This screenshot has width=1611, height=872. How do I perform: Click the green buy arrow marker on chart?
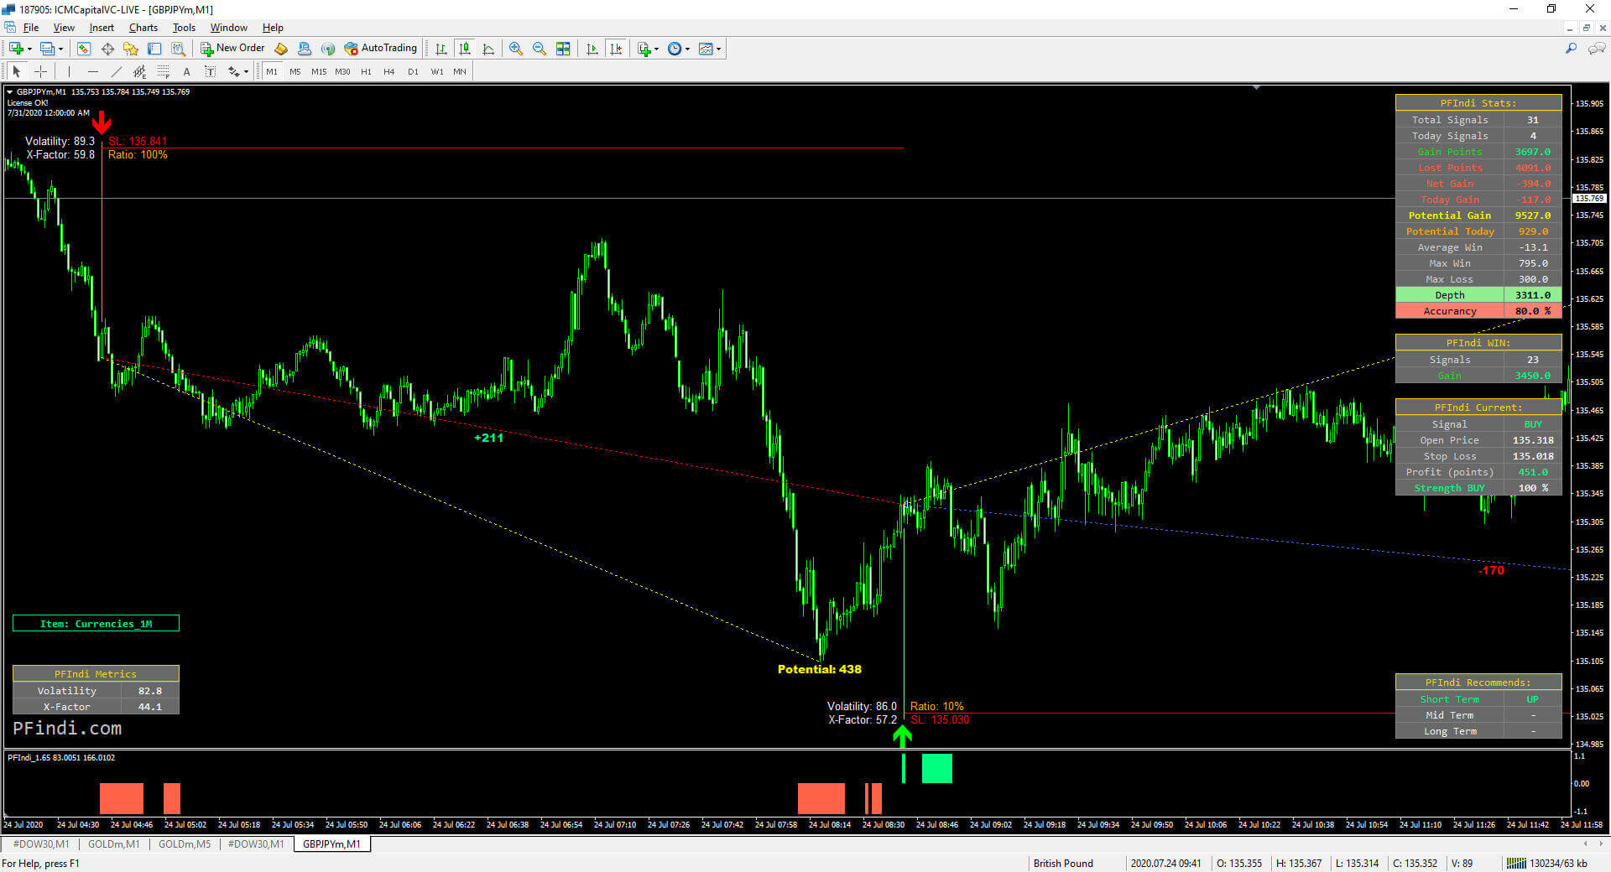click(x=902, y=736)
